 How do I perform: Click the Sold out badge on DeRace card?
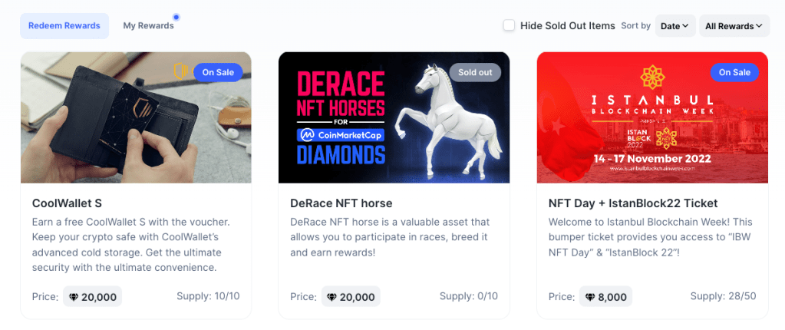pyautogui.click(x=475, y=72)
